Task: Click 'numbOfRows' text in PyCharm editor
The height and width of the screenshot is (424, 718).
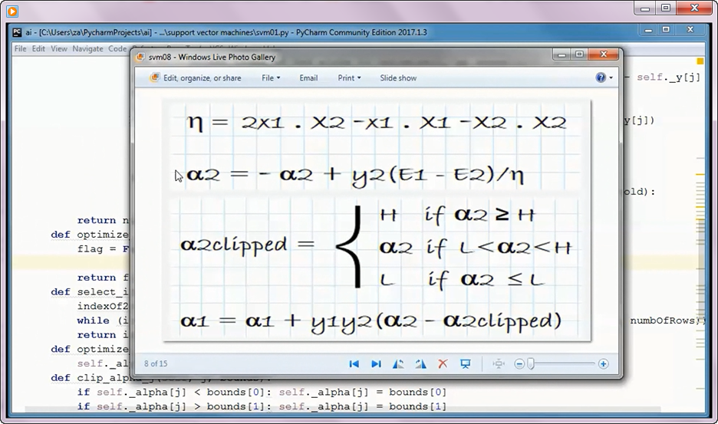Action: pos(662,320)
